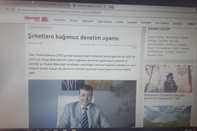Expand the MENÜ dropdown

pos(191,24)
